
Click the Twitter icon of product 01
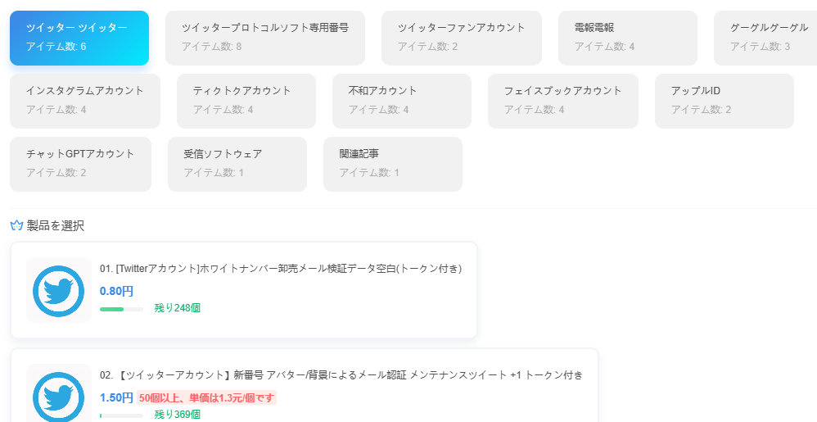point(58,290)
